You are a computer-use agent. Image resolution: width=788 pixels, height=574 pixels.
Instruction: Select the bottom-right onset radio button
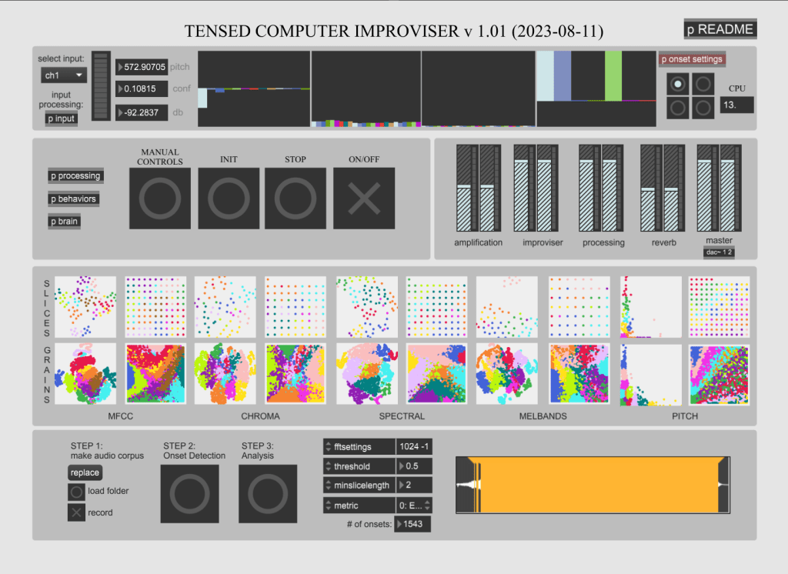point(703,108)
